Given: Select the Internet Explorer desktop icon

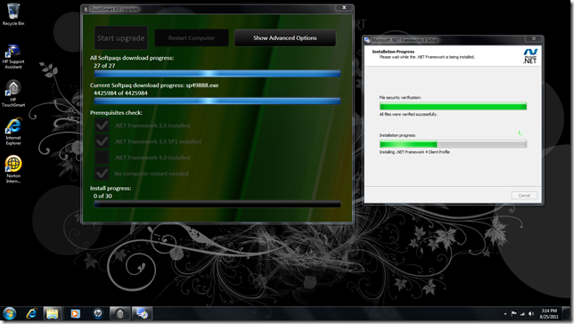Looking at the screenshot, I should 13,132.
